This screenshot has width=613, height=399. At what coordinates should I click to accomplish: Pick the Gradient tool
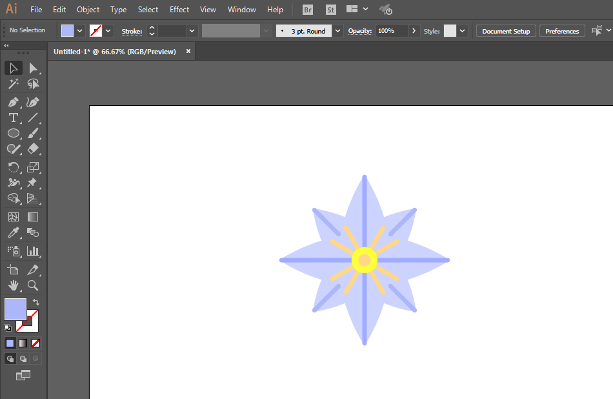pos(33,217)
